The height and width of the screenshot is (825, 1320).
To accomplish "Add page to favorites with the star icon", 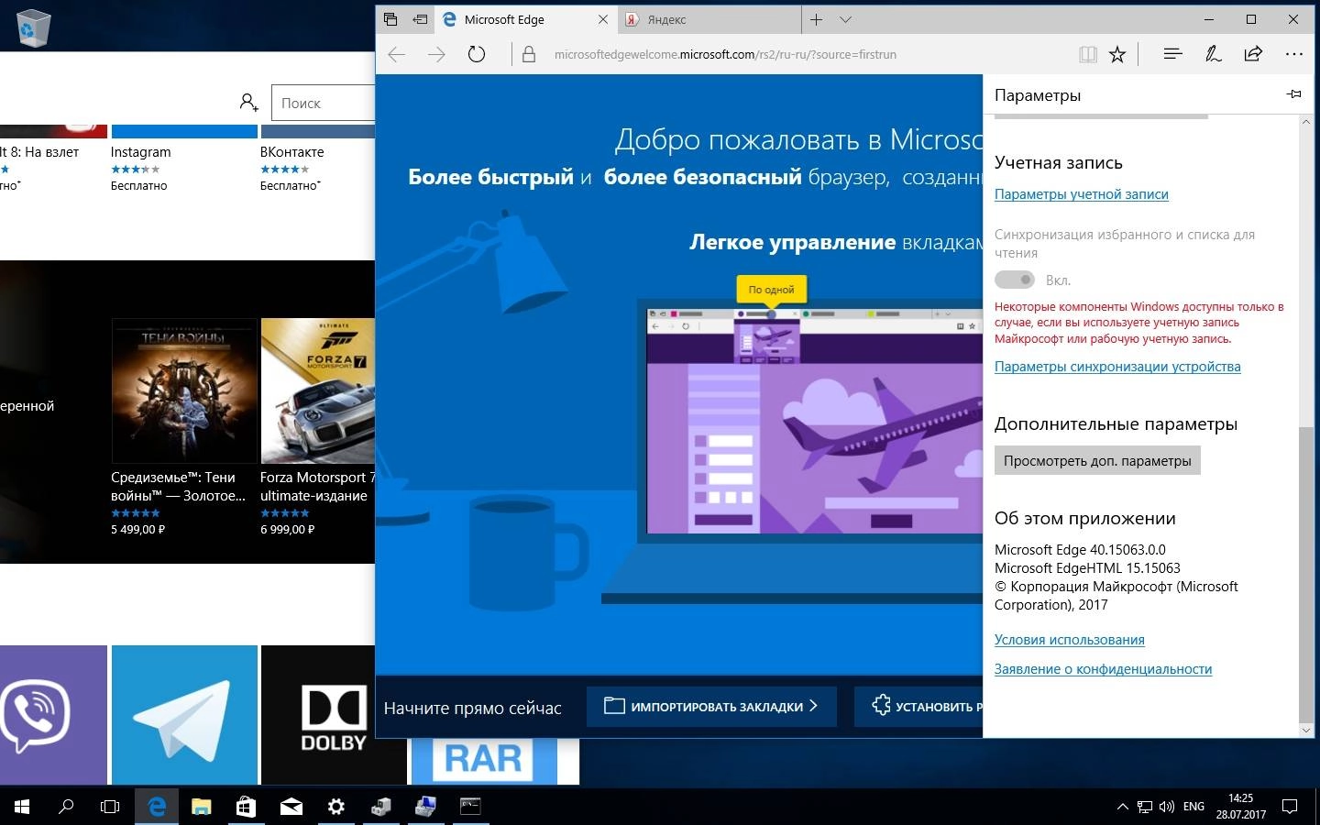I will (1117, 54).
